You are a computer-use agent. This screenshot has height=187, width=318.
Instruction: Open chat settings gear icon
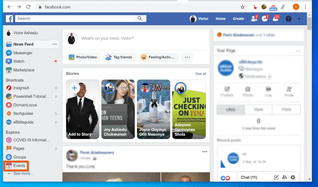coord(293,177)
